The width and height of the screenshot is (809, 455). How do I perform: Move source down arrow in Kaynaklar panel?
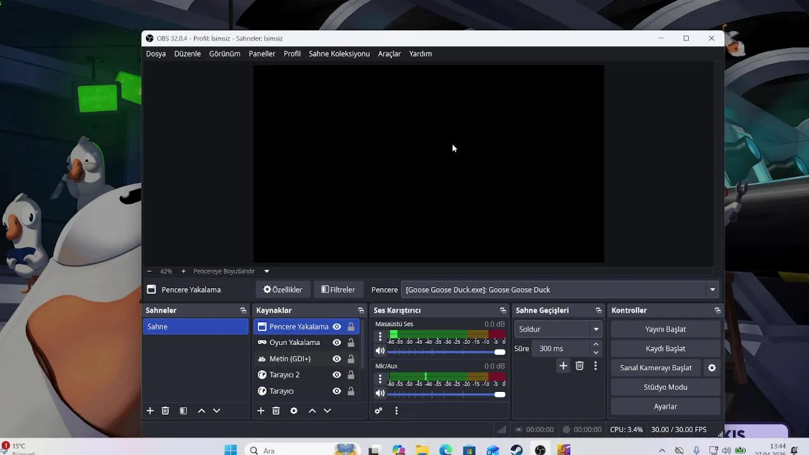(327, 411)
